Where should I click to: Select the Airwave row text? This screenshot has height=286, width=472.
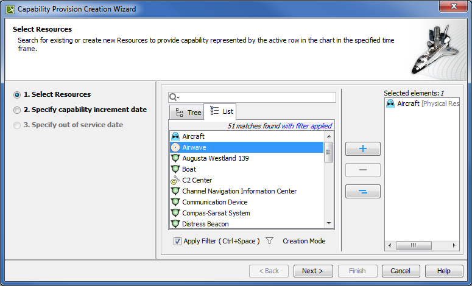(194, 147)
